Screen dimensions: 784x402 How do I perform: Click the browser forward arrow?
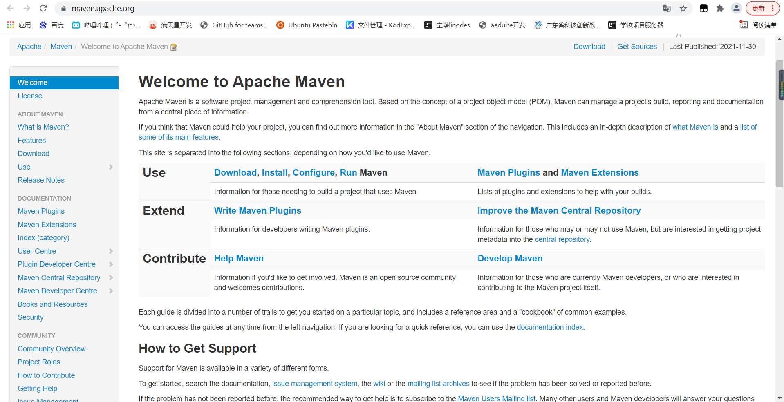(x=27, y=8)
